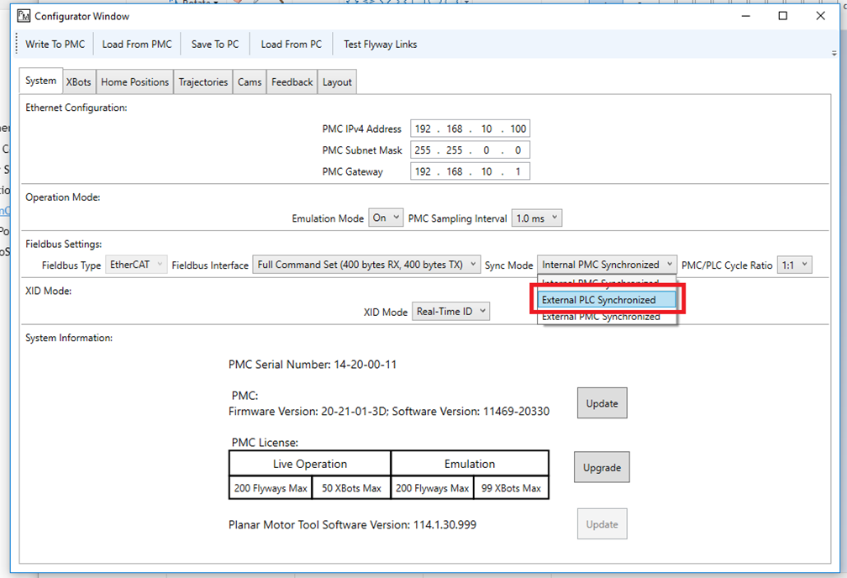Go to the Trajectories tab

pyautogui.click(x=203, y=82)
